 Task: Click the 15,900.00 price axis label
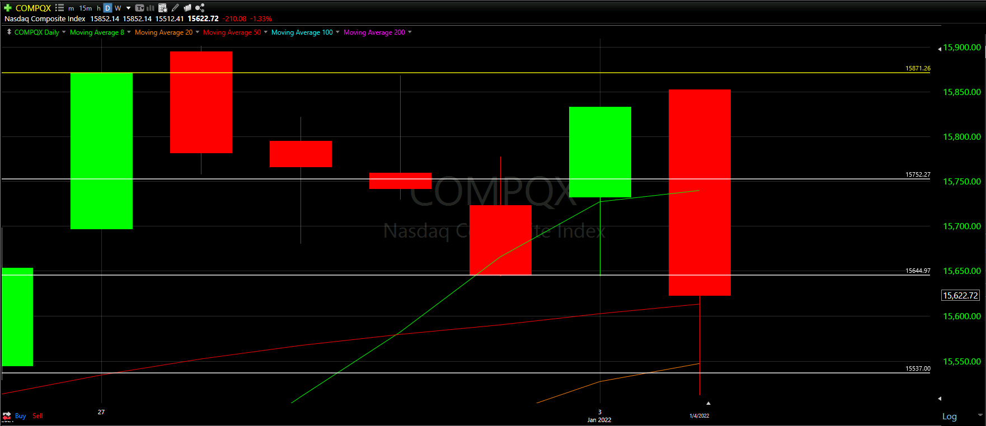[961, 48]
